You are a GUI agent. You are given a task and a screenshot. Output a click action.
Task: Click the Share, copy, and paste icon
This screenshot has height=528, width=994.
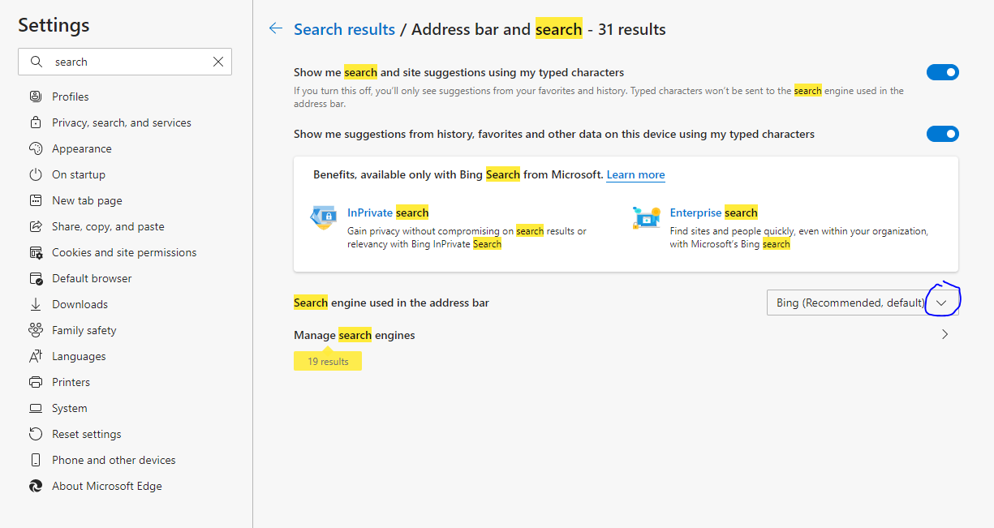(x=36, y=226)
